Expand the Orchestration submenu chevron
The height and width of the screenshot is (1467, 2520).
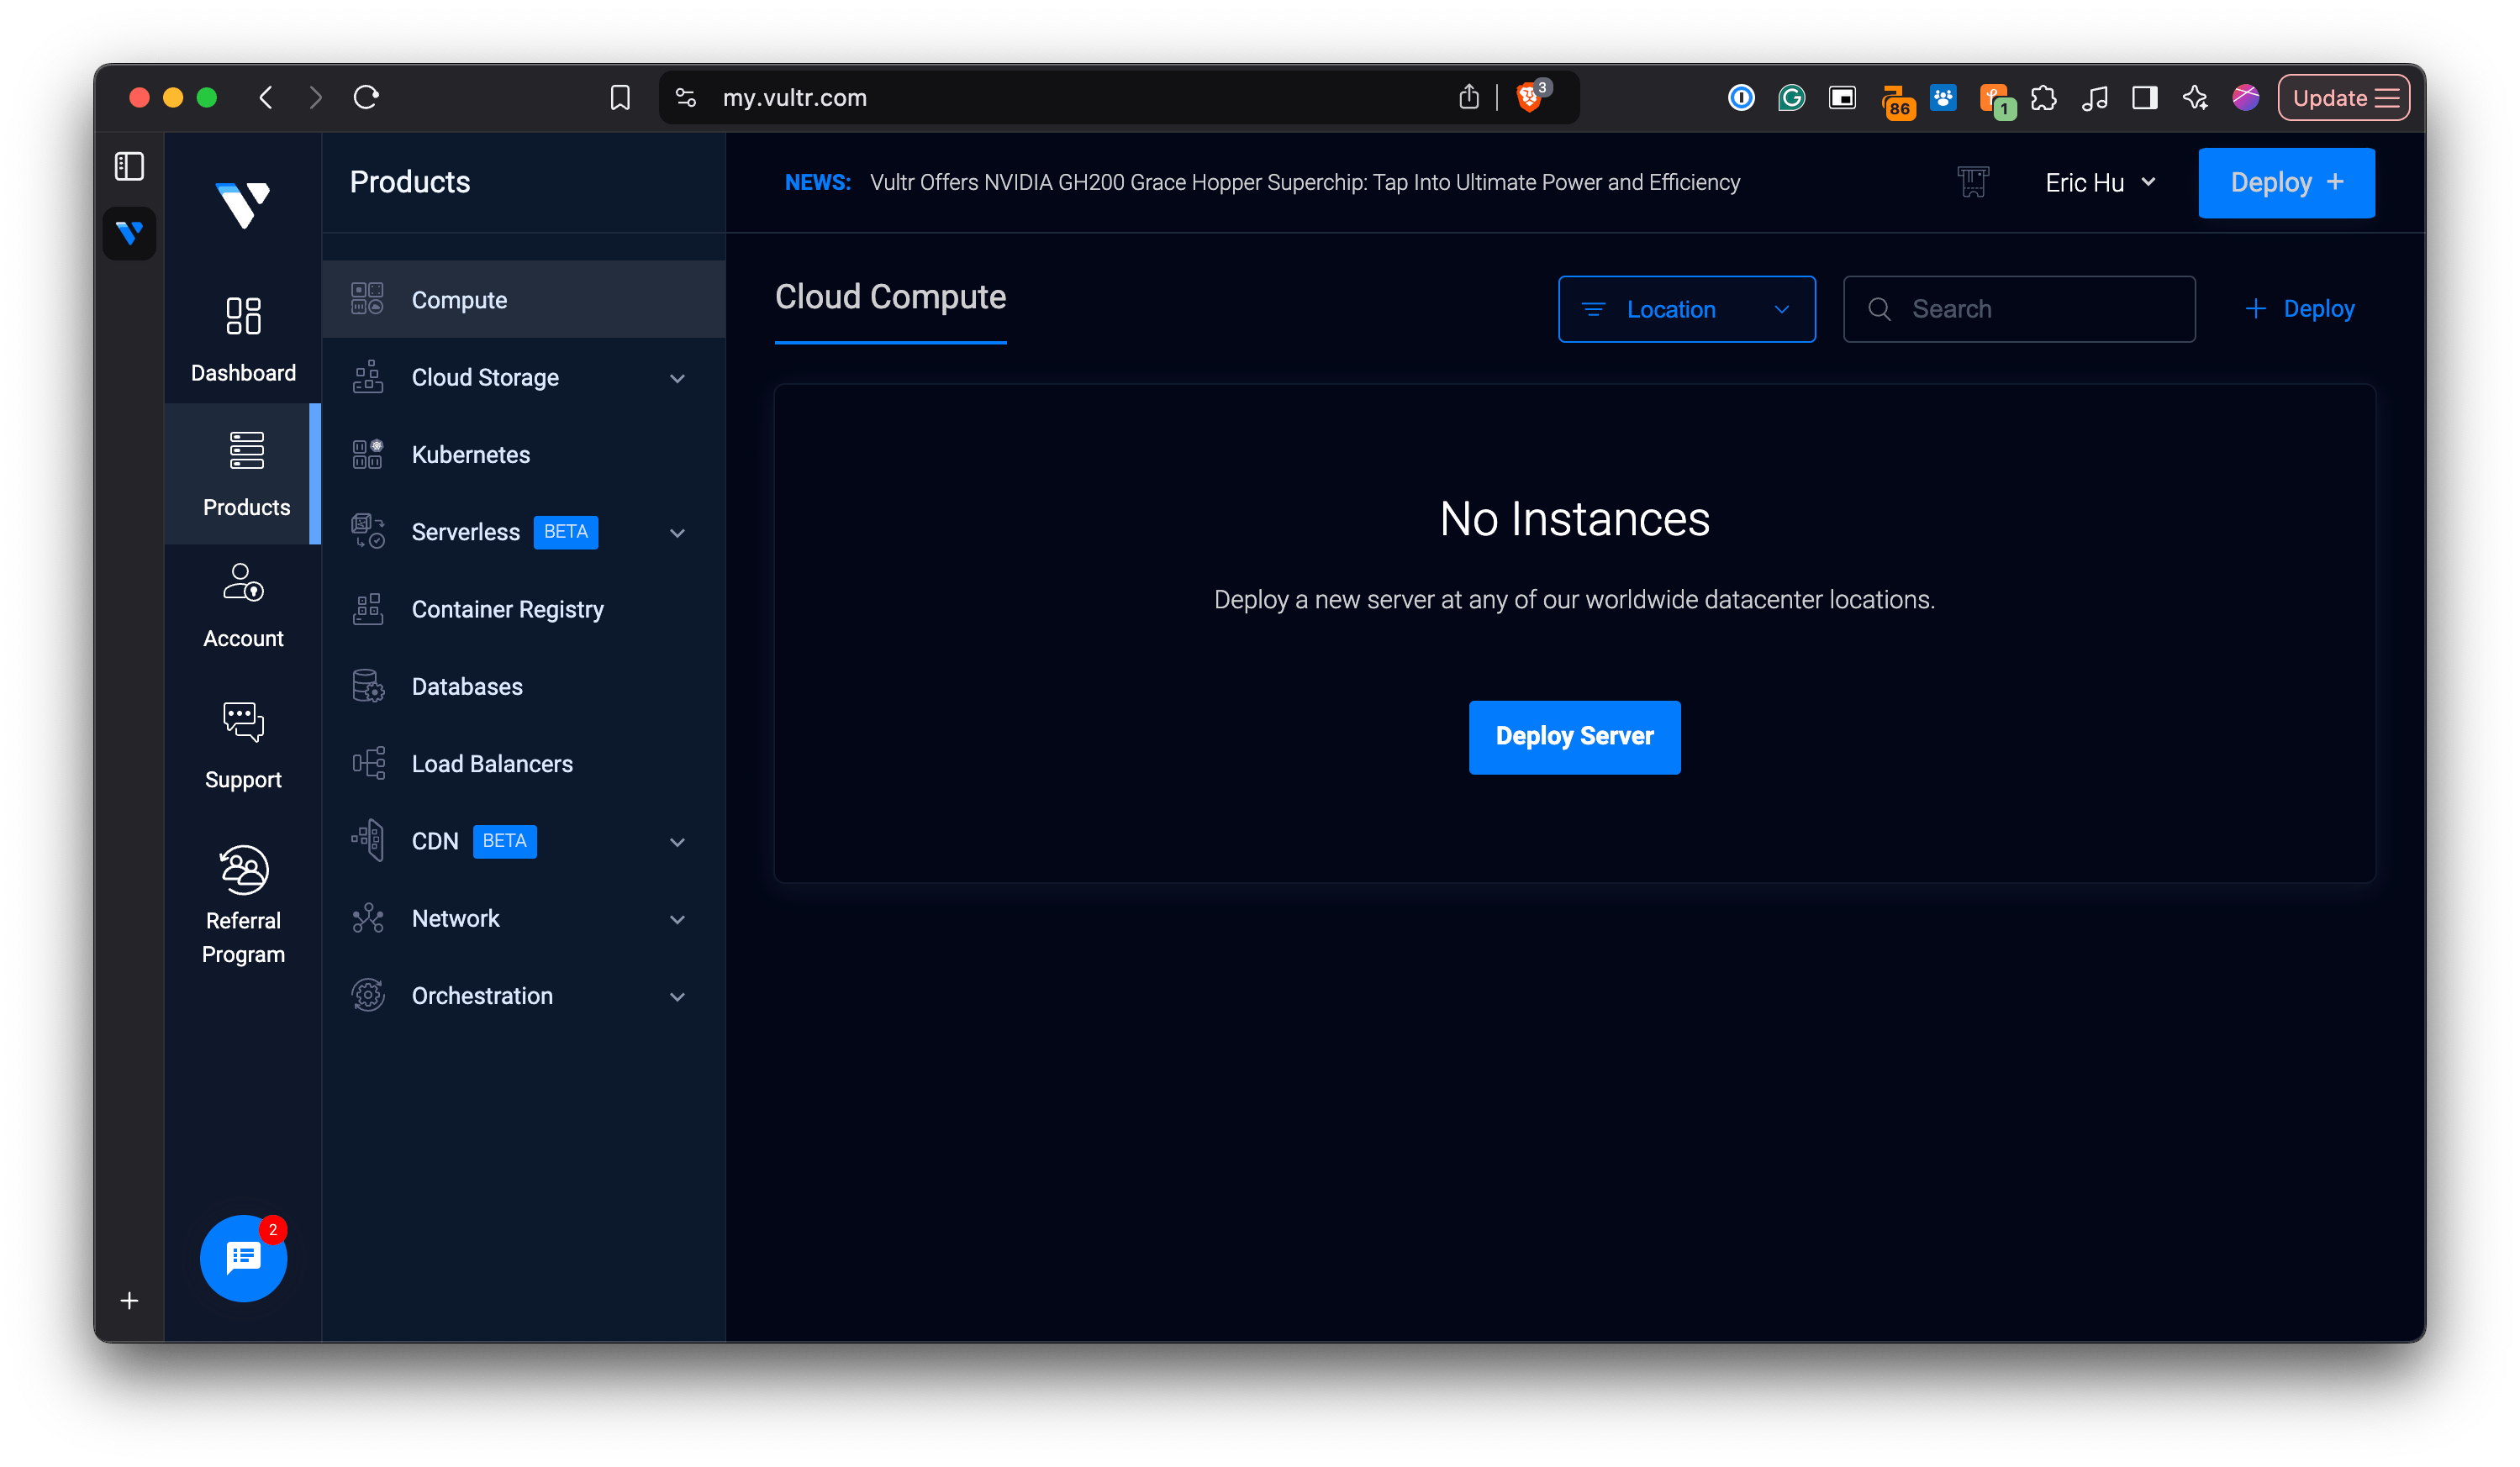click(677, 996)
